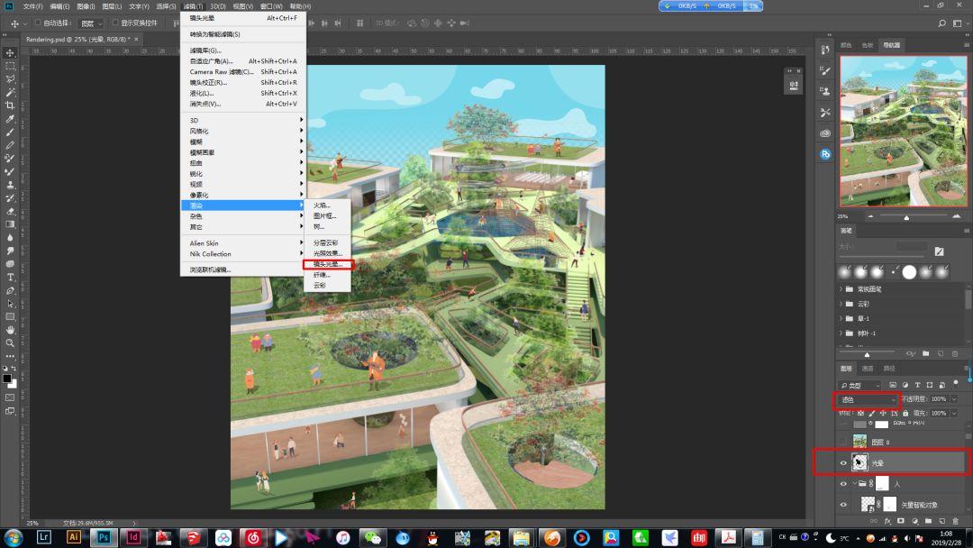Select 液化(L)... from filter menu
Screen dimensions: 973x548
point(243,93)
